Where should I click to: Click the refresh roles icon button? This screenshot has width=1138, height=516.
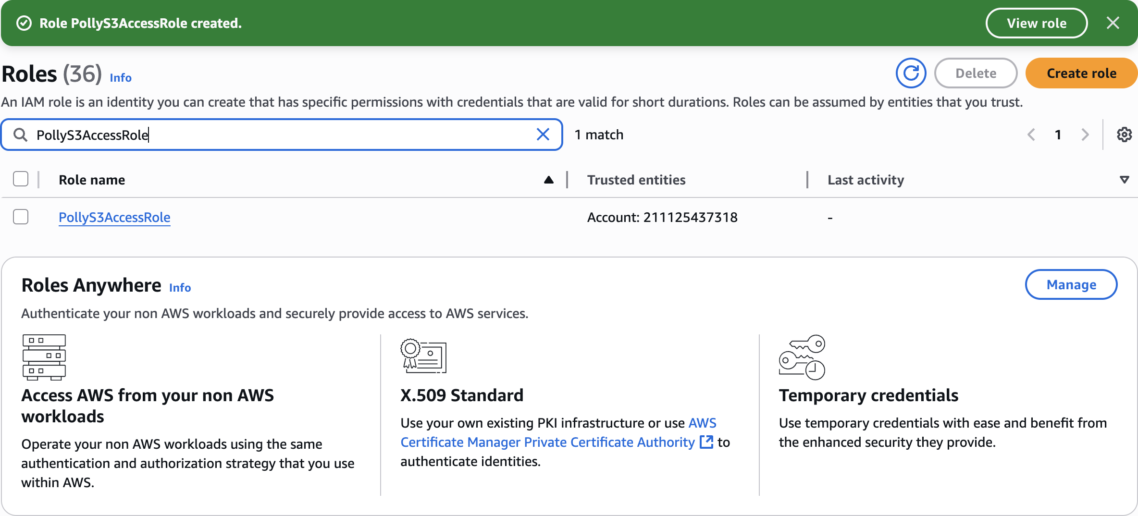(x=911, y=73)
